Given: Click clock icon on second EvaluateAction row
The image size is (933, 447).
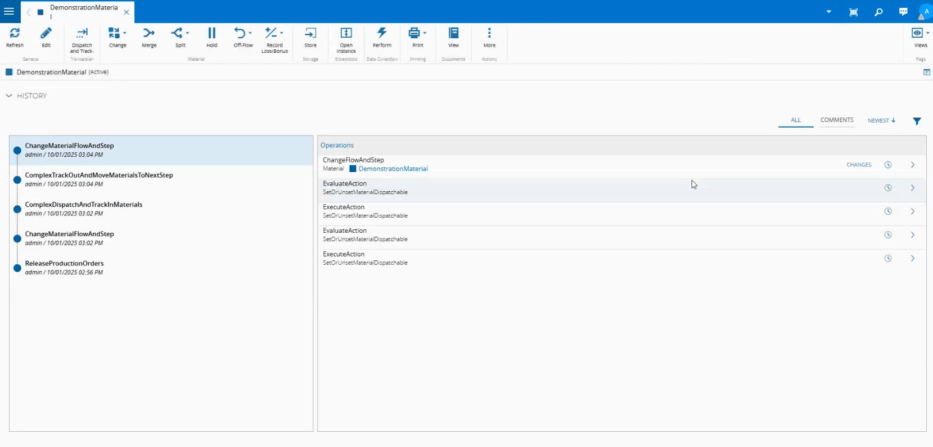Looking at the screenshot, I should (x=888, y=235).
